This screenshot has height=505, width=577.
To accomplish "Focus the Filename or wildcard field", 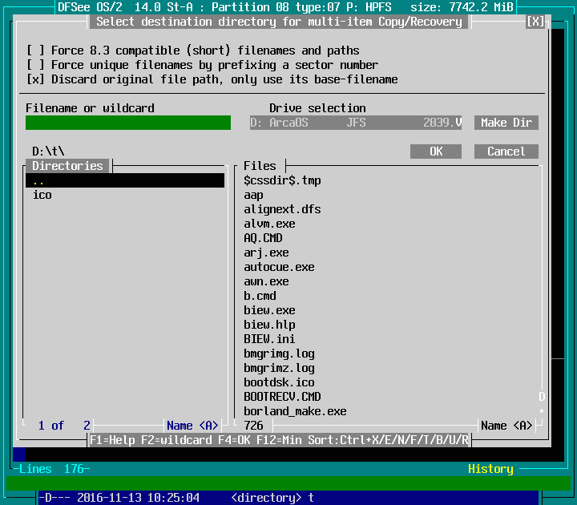I will pyautogui.click(x=128, y=123).
